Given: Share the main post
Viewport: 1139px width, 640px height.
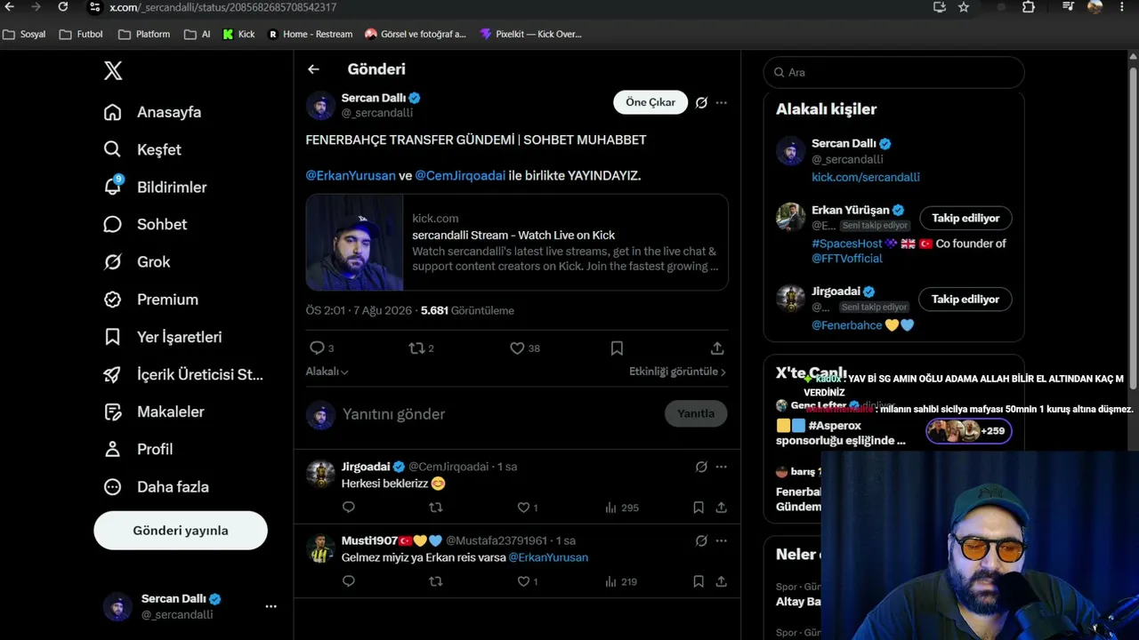Looking at the screenshot, I should click(717, 348).
